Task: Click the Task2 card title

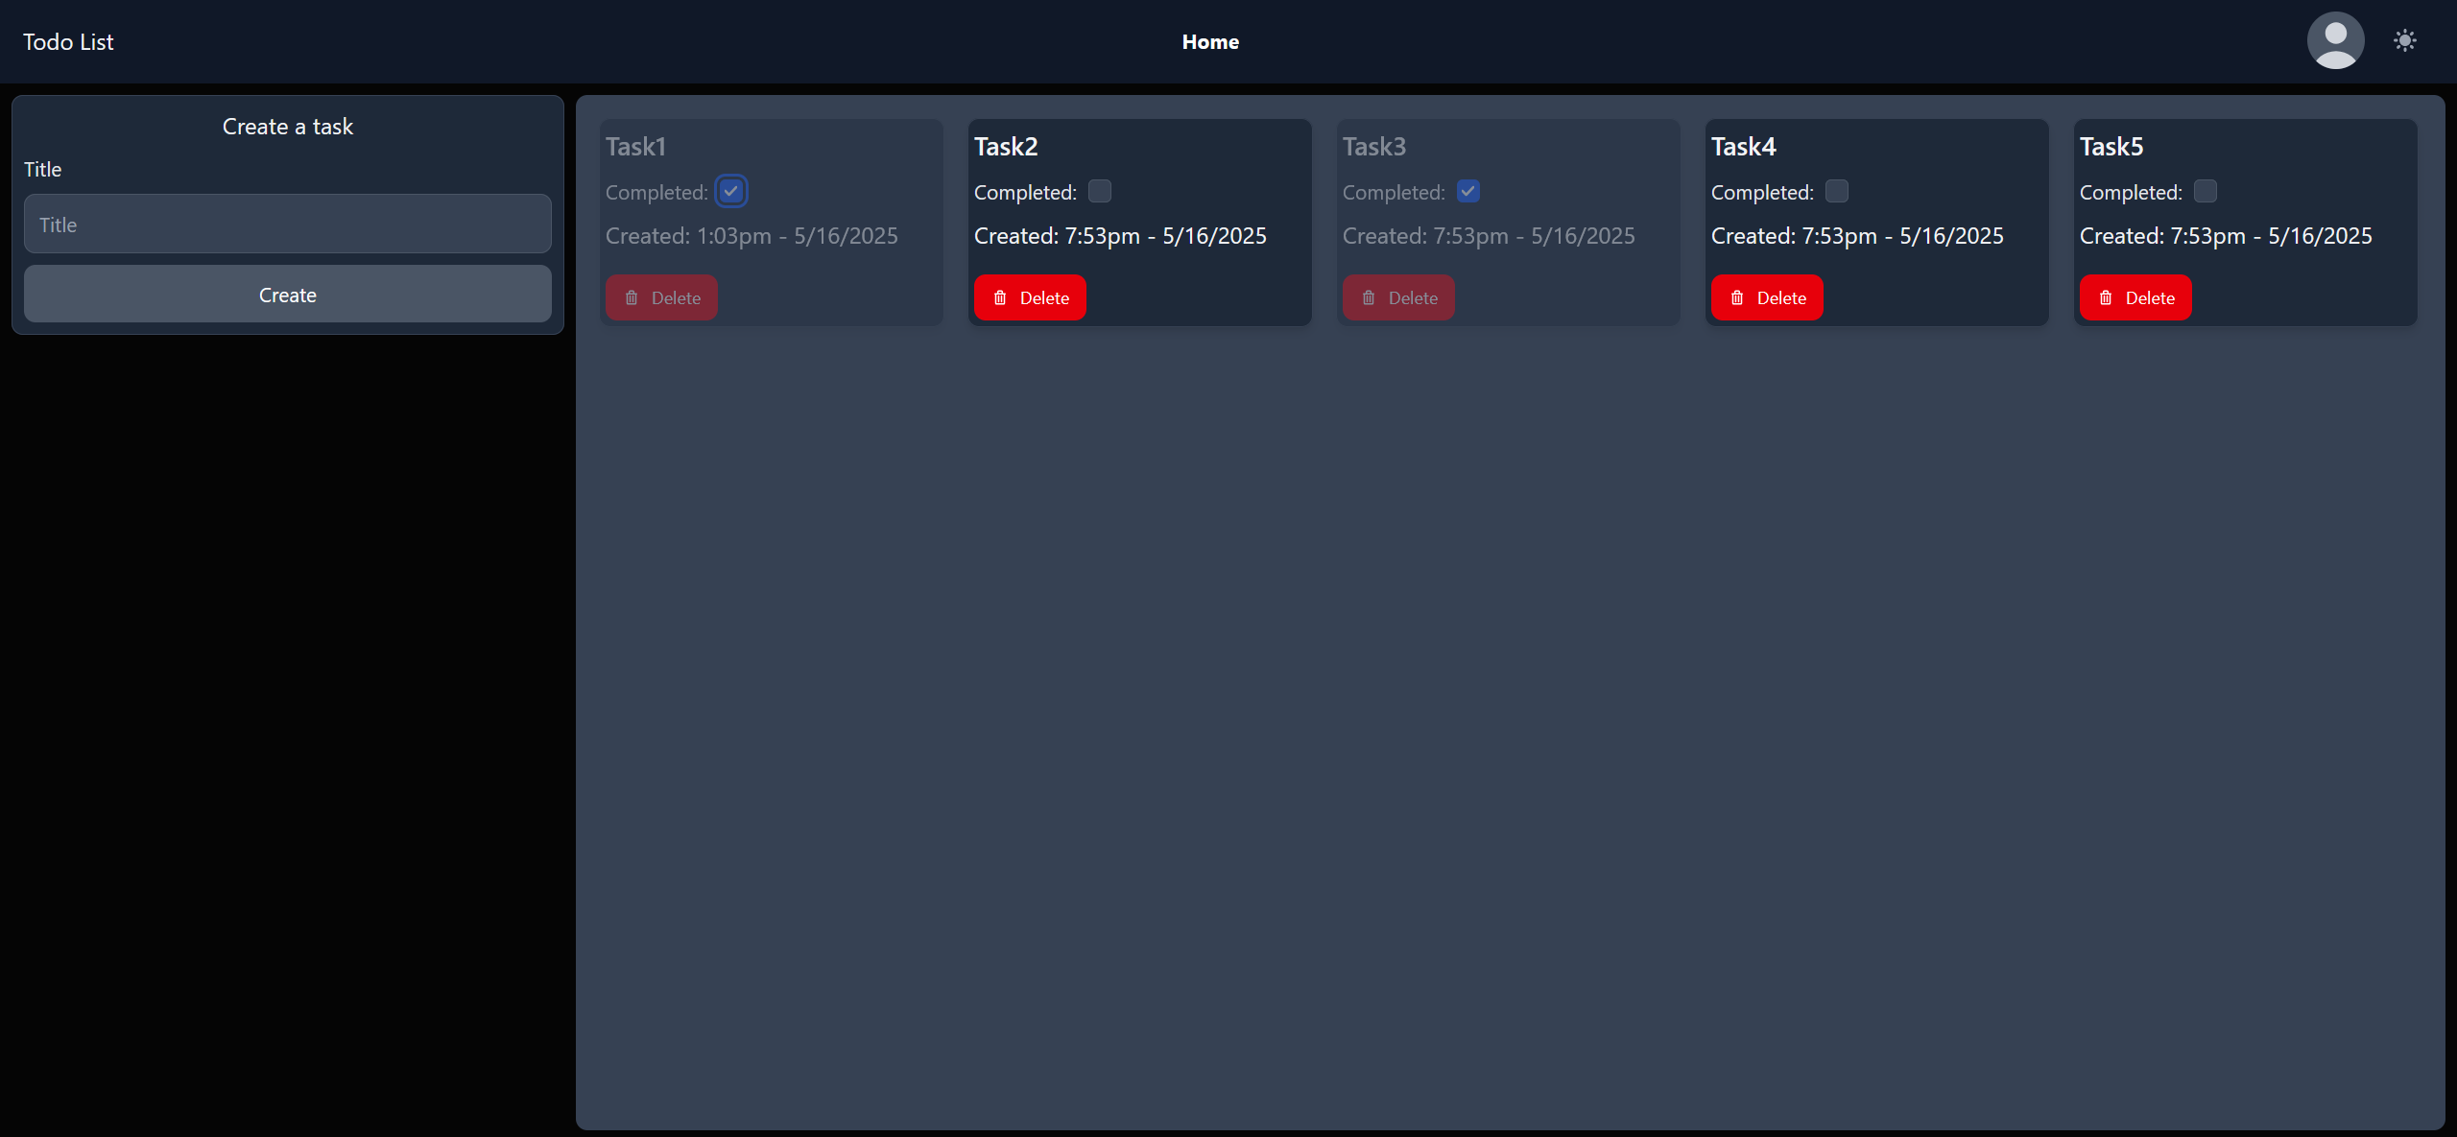Action: pos(1006,146)
